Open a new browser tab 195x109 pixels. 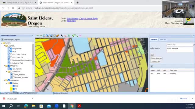[77, 3]
